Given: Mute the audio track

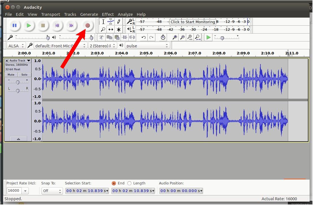Looking at the screenshot, I should 11,75.
